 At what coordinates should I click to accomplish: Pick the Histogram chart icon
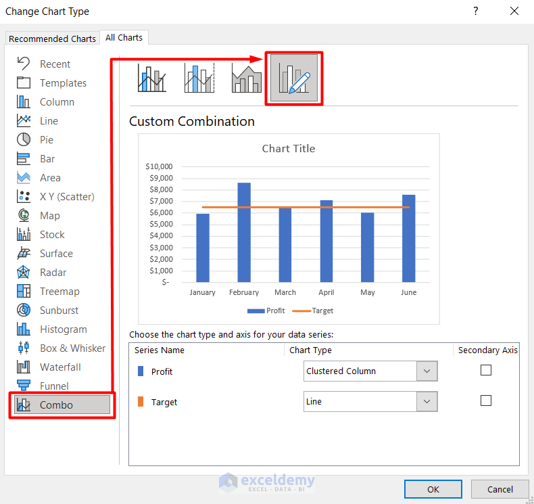[x=24, y=329]
